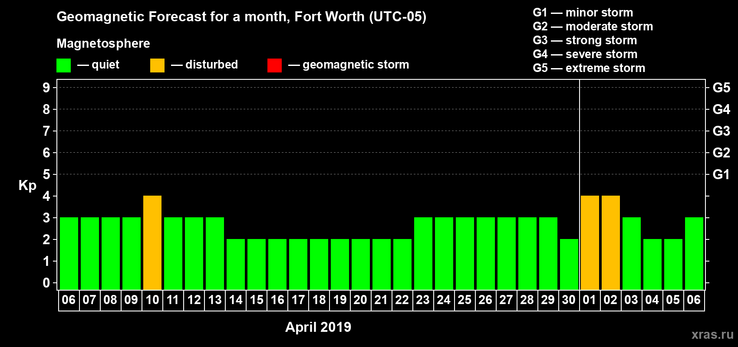The height and width of the screenshot is (347, 738).
Task: Select the 'G2 — moderate storm' legend line
Action: point(593,26)
